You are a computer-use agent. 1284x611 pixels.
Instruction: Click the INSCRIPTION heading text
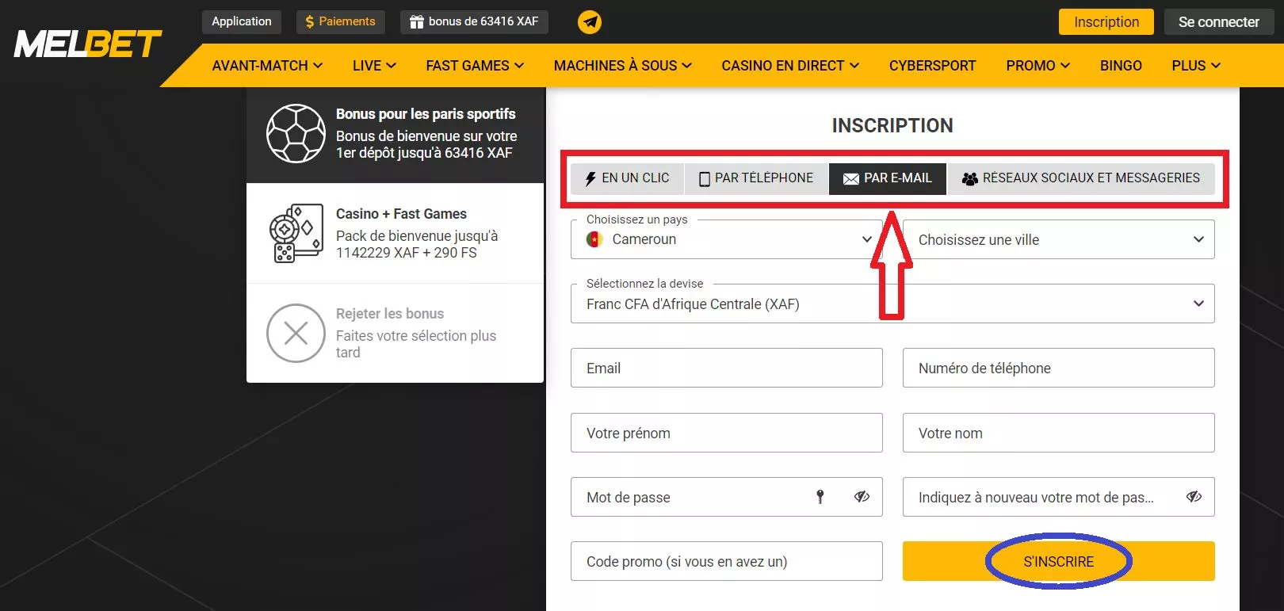click(892, 125)
